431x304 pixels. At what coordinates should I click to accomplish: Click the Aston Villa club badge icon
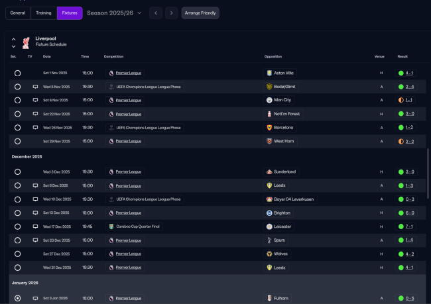click(x=269, y=73)
